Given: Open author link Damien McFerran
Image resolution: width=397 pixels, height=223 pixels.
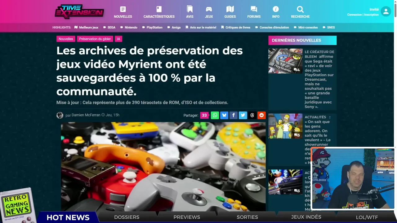Looking at the screenshot, I should tap(86, 115).
